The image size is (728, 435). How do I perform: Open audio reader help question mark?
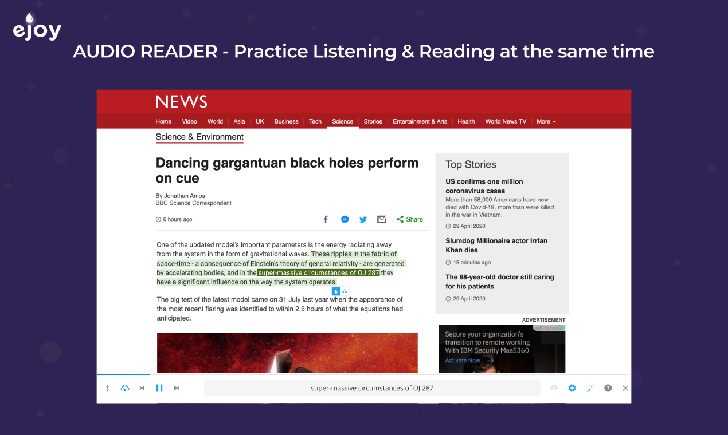[608, 388]
